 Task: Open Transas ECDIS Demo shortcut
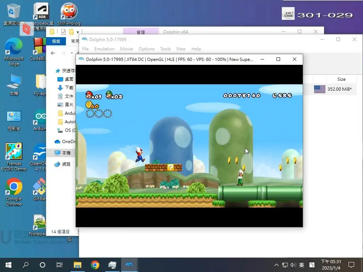point(14,157)
